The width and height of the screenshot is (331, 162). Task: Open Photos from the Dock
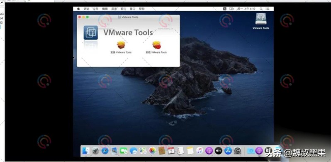pos(152,151)
